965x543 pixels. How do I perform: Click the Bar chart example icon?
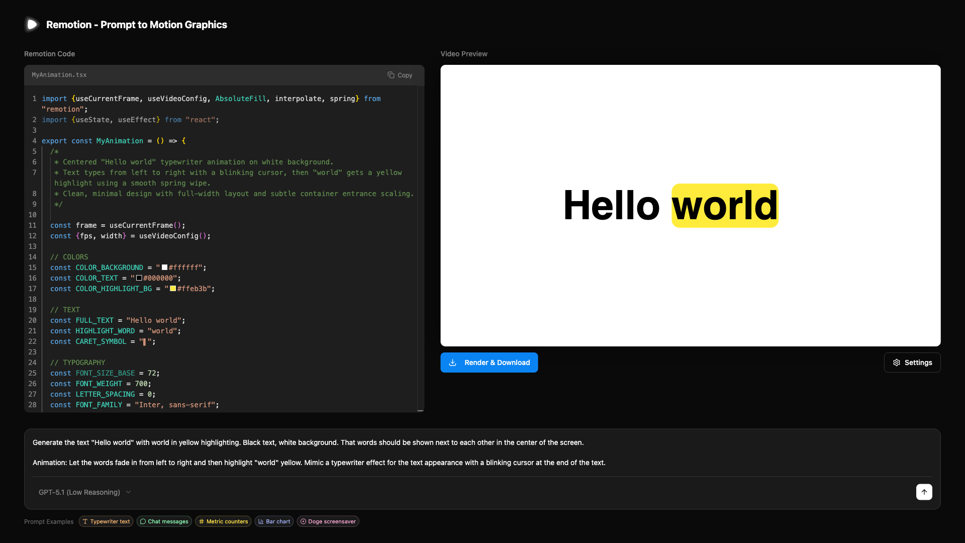(261, 521)
